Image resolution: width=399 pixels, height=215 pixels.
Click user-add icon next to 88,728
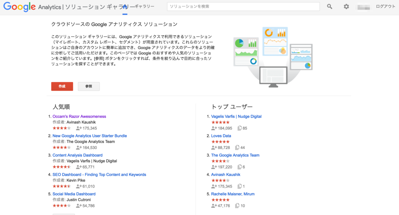tap(214, 147)
